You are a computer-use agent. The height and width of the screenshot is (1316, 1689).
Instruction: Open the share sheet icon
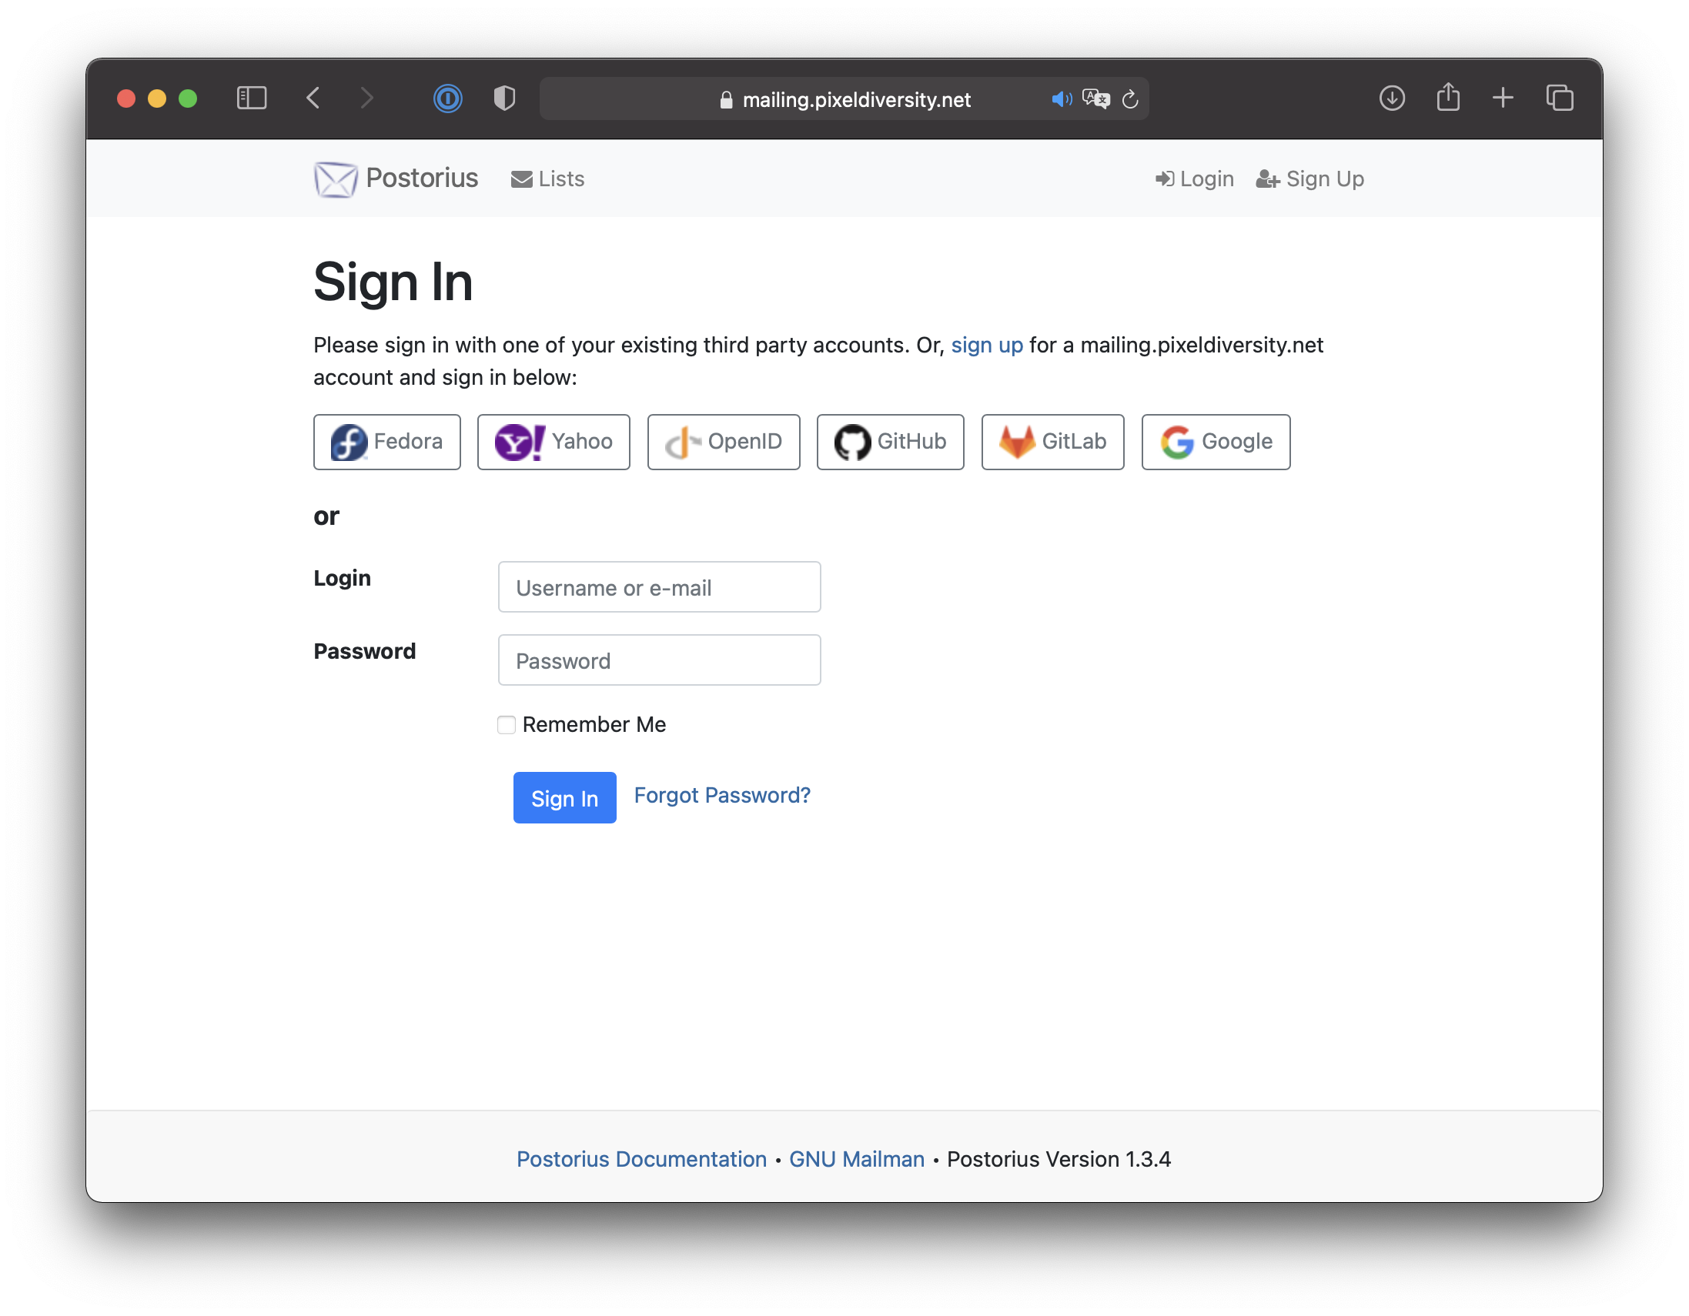pos(1448,98)
